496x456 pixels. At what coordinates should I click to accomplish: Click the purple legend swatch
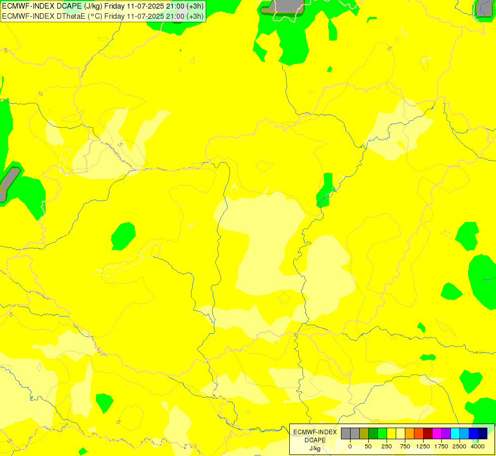[446, 433]
